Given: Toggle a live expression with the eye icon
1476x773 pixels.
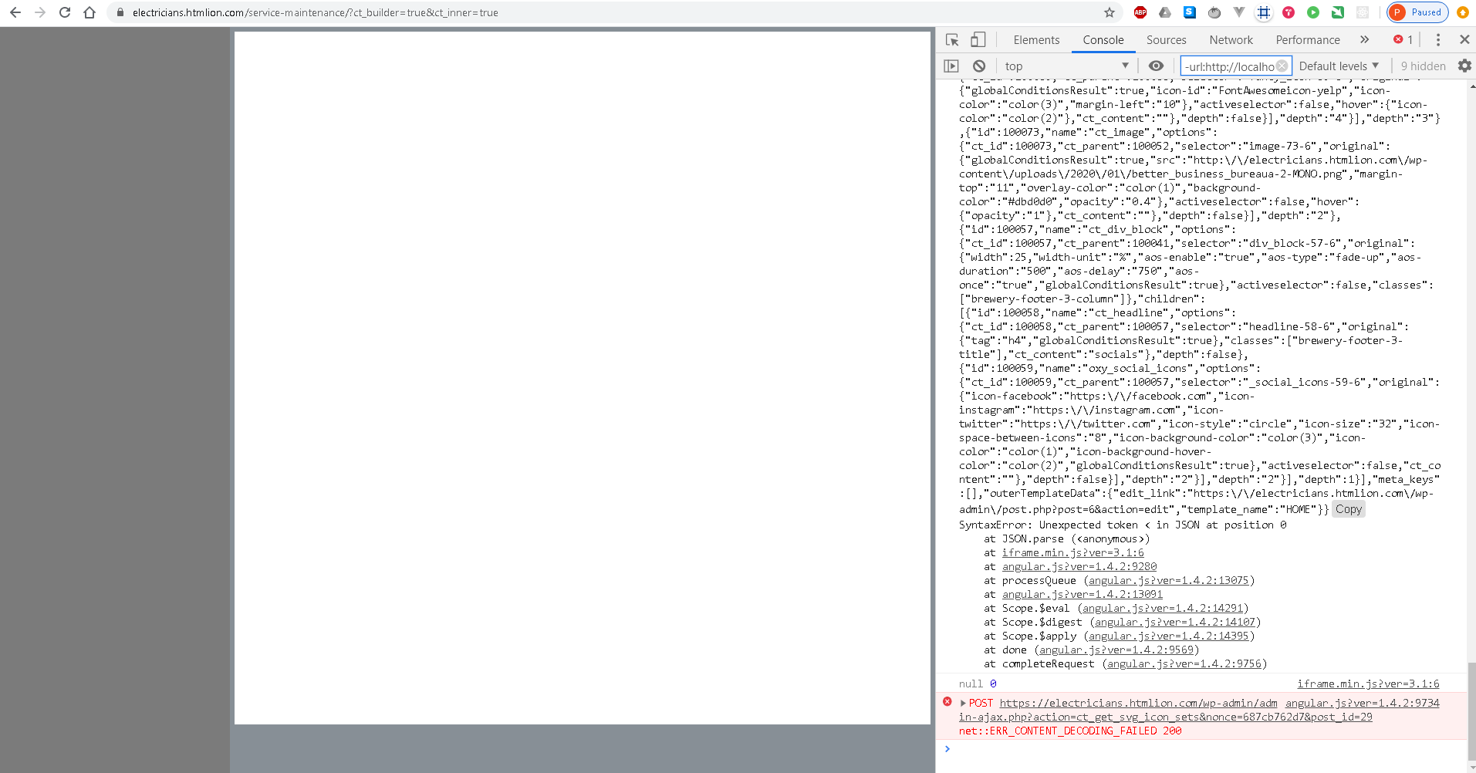Looking at the screenshot, I should (x=1156, y=66).
